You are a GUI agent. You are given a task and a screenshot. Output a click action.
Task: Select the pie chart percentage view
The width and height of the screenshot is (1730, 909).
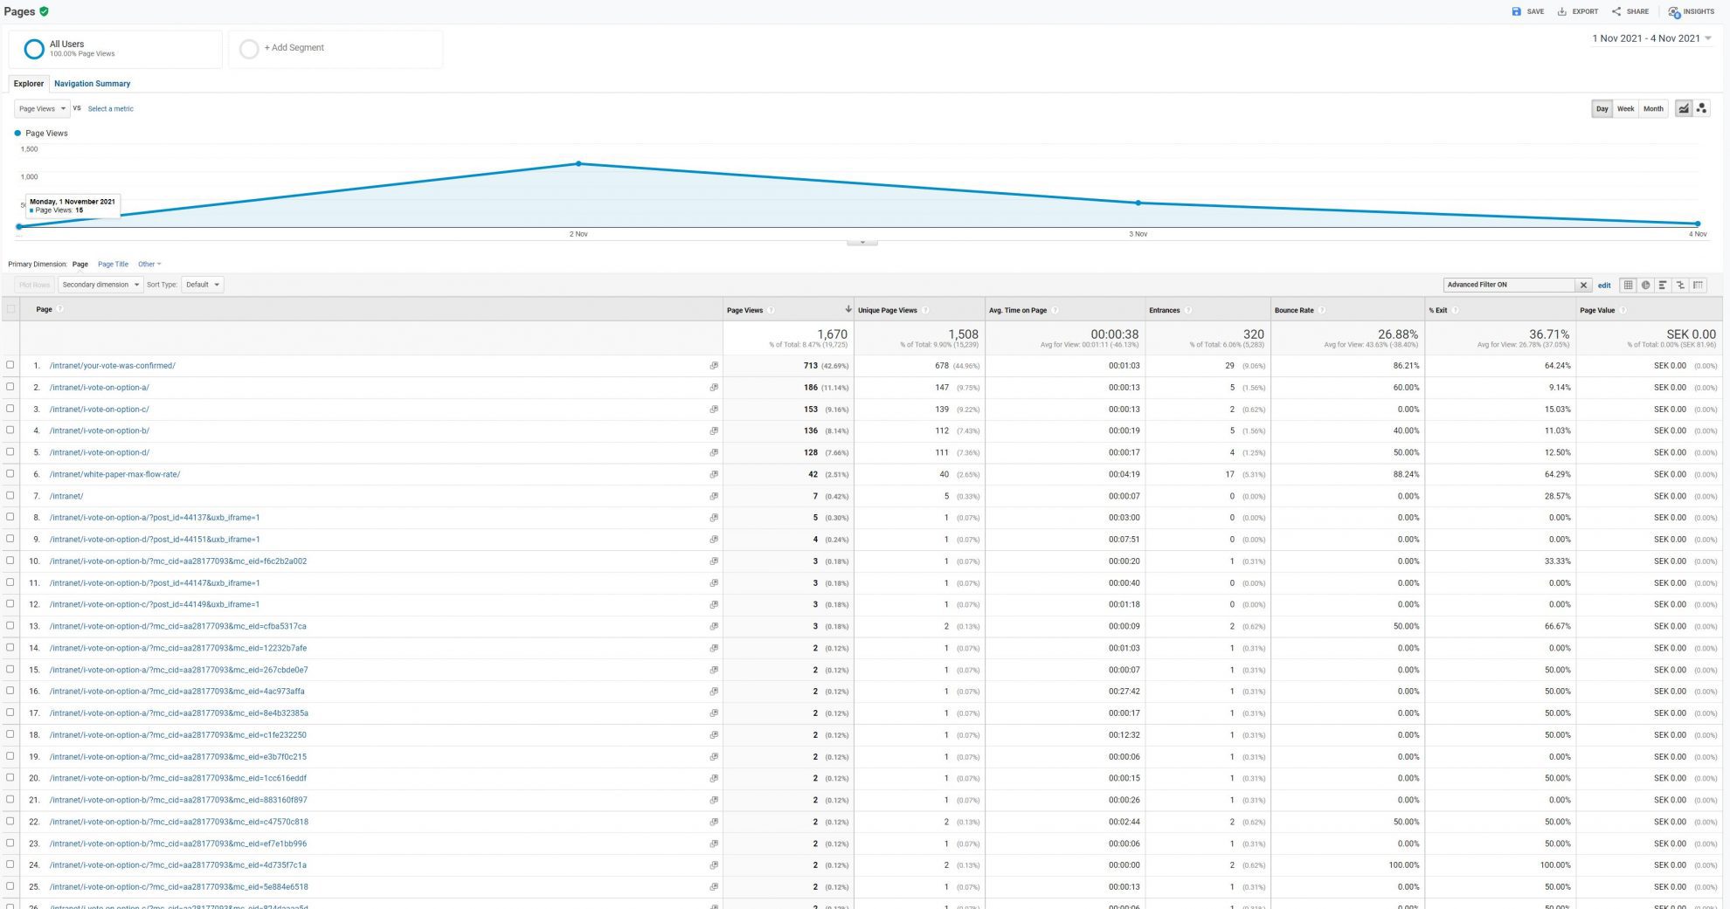1645,285
